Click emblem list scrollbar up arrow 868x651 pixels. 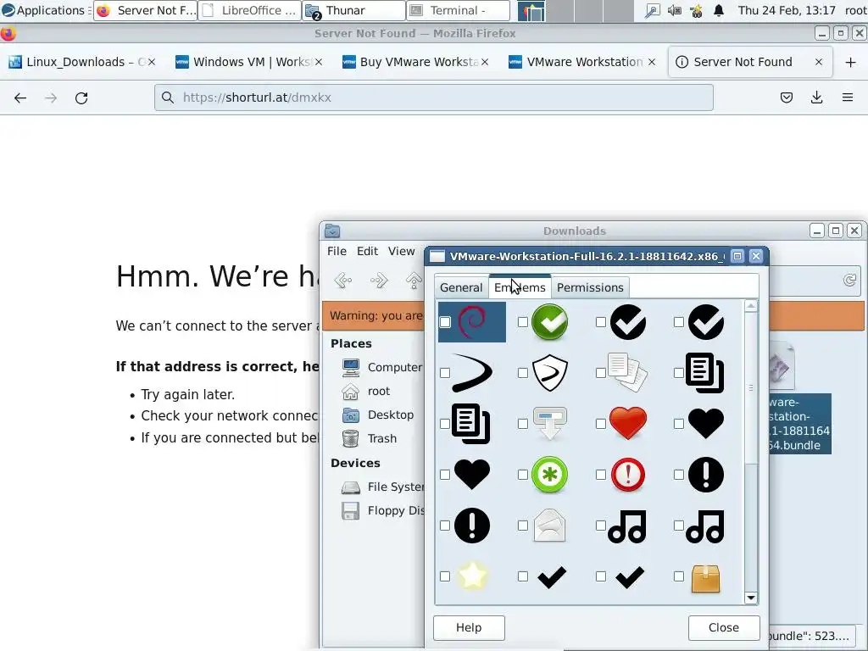click(751, 306)
